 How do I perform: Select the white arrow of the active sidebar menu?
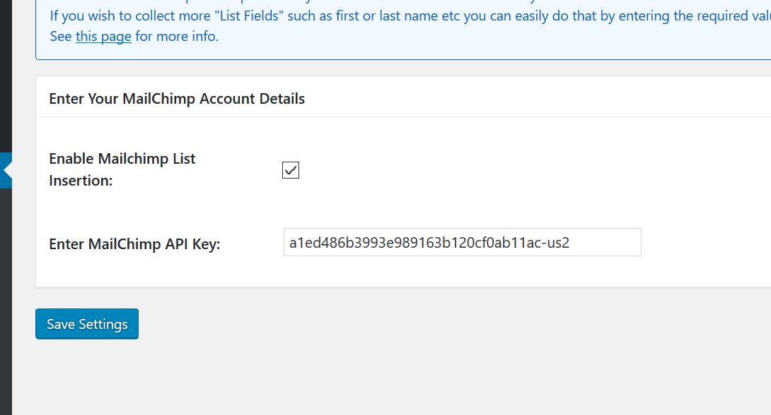[7, 170]
